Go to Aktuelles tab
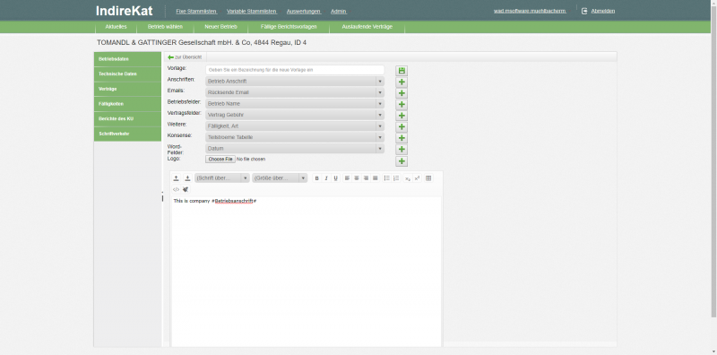The image size is (717, 355). click(116, 27)
